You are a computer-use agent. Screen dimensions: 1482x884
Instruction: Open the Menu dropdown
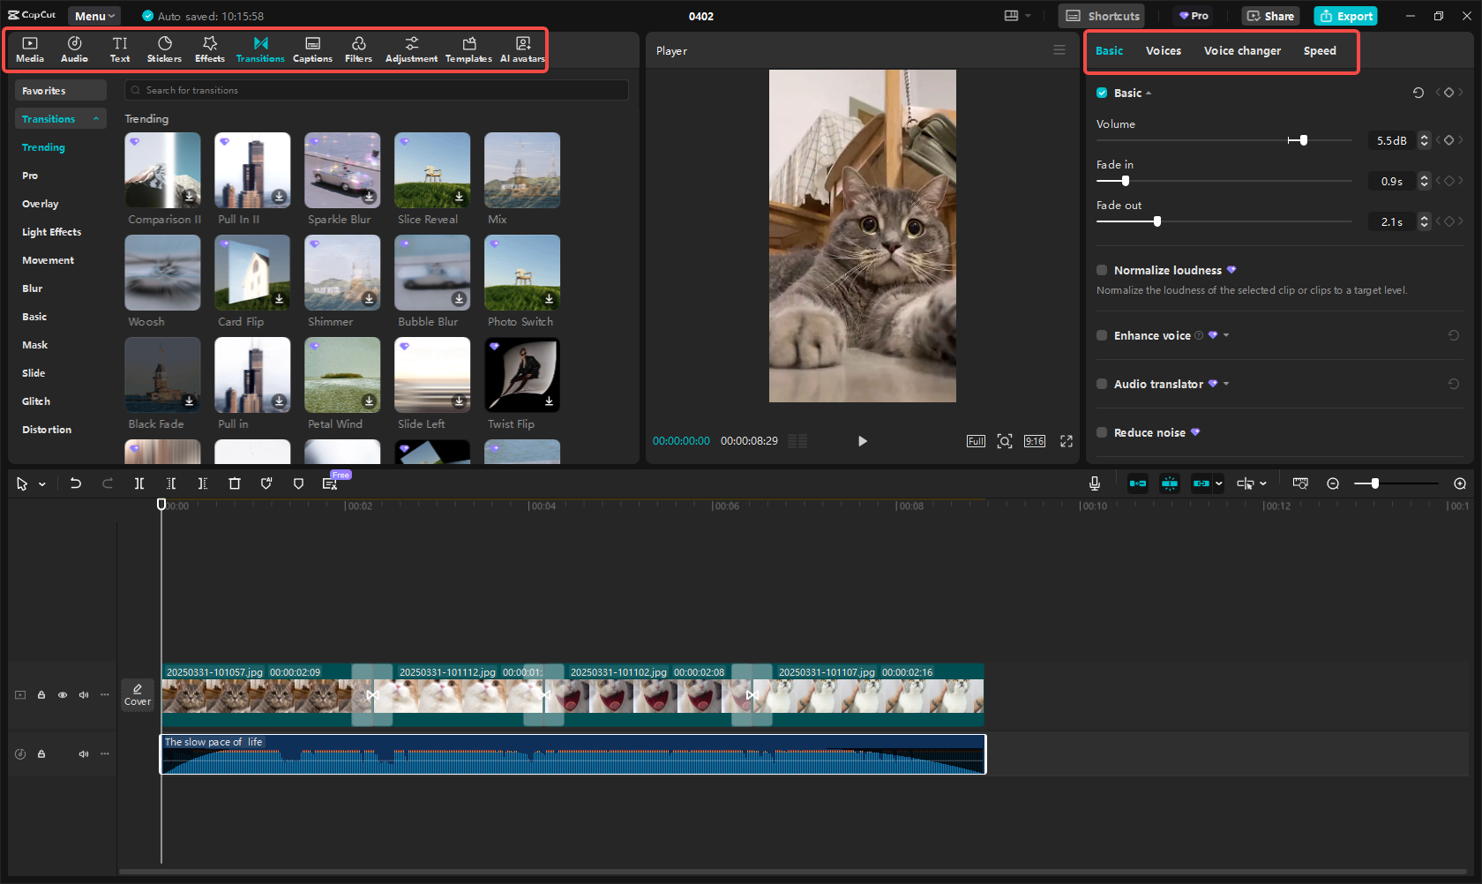click(x=94, y=15)
